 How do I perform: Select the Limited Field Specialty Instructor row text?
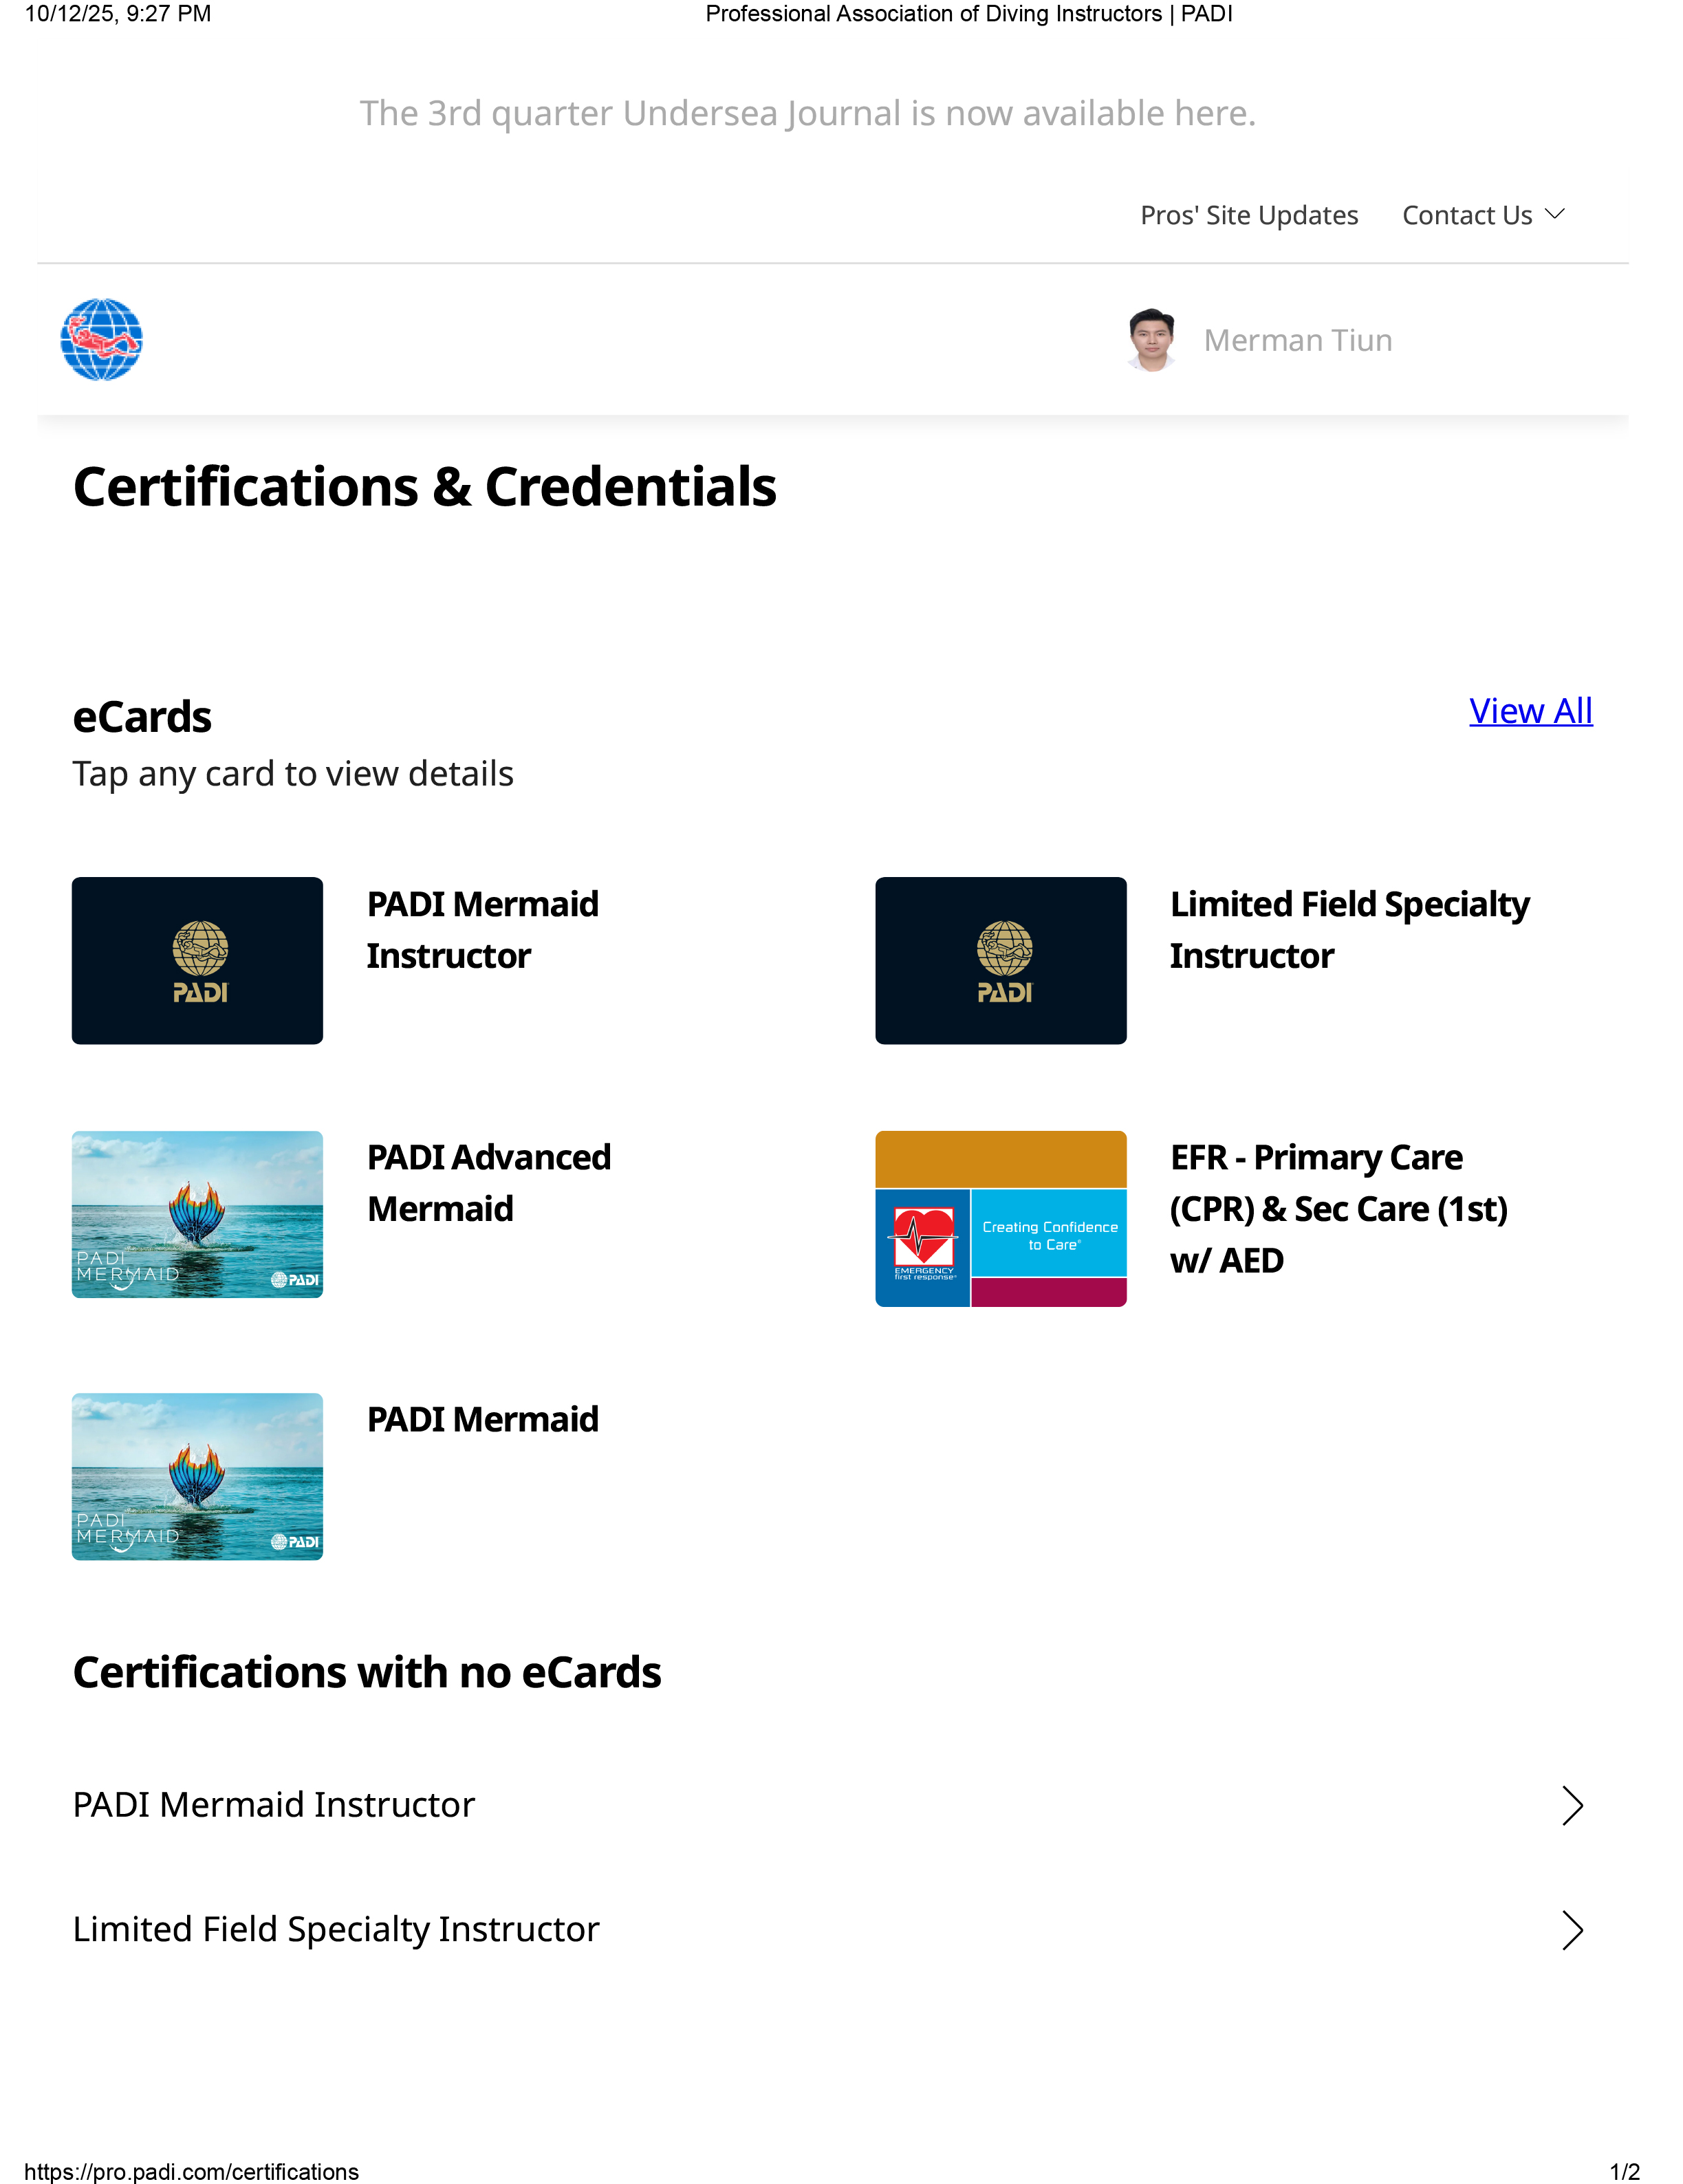click(x=336, y=1929)
